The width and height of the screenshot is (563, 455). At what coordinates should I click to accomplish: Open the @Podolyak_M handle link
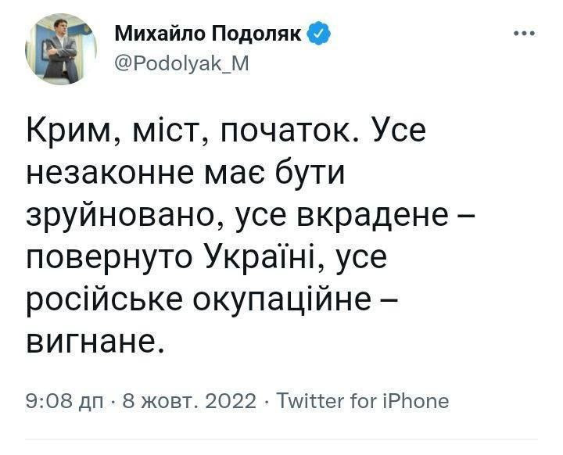tap(181, 64)
